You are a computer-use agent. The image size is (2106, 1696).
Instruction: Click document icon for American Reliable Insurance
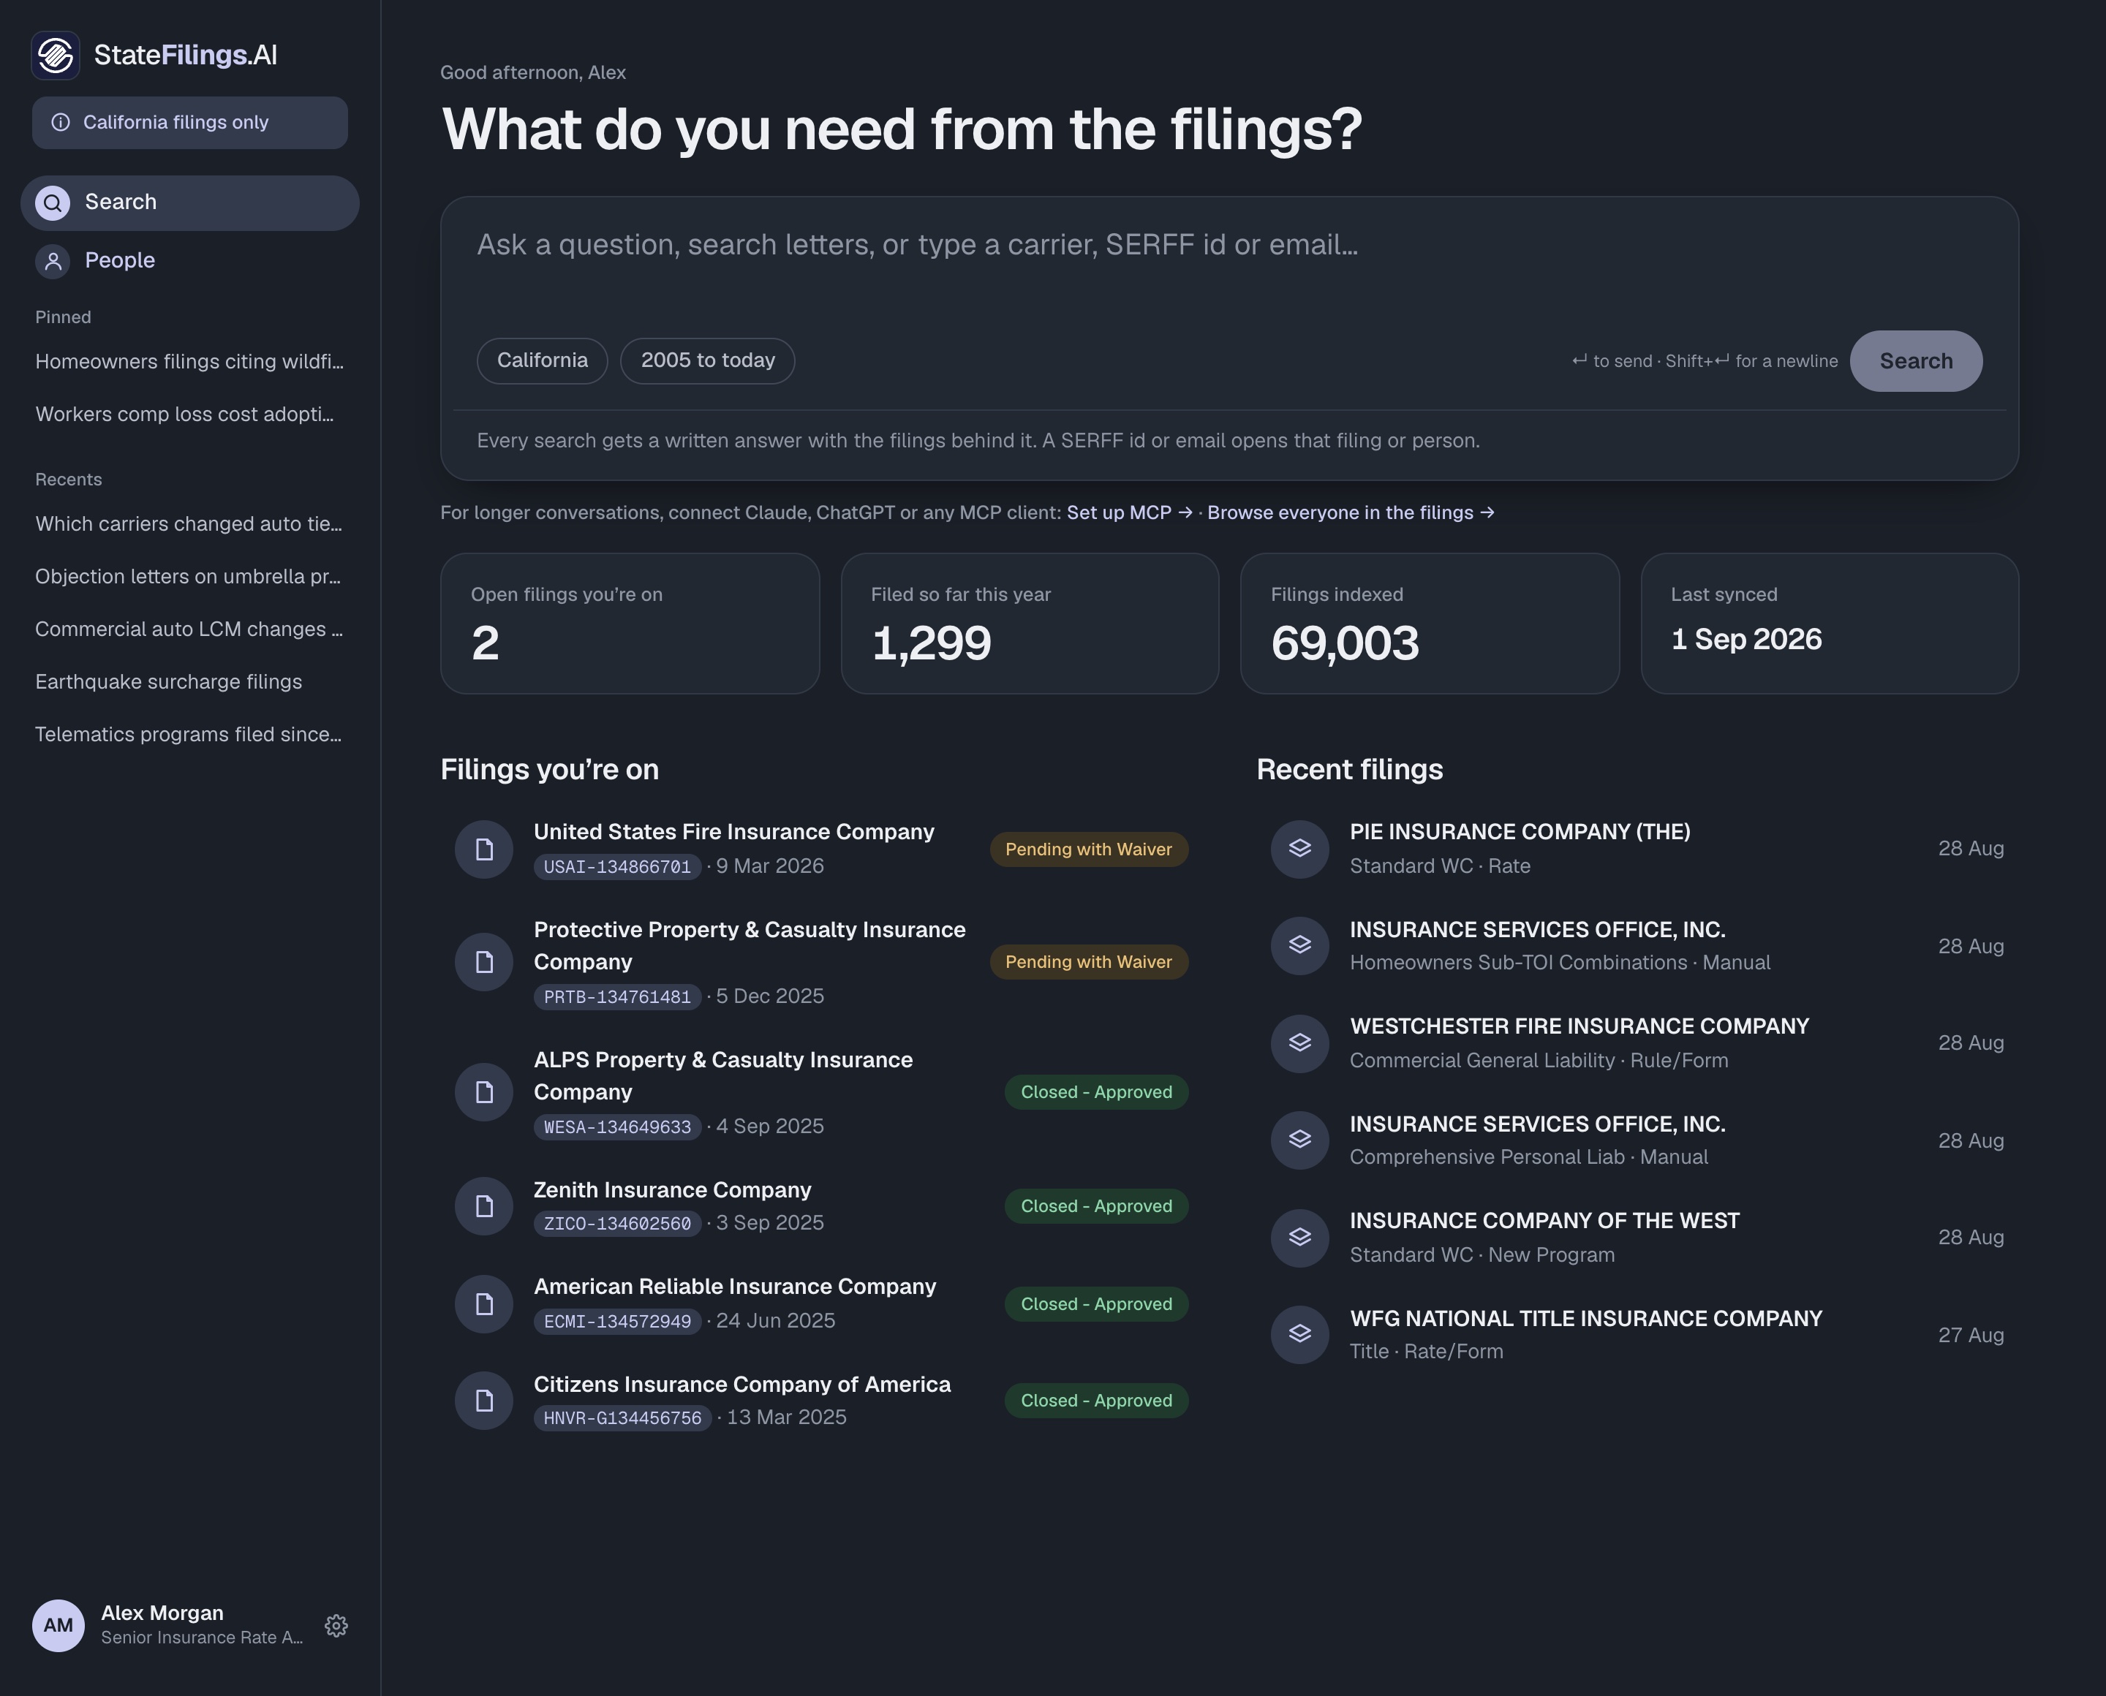tap(484, 1303)
